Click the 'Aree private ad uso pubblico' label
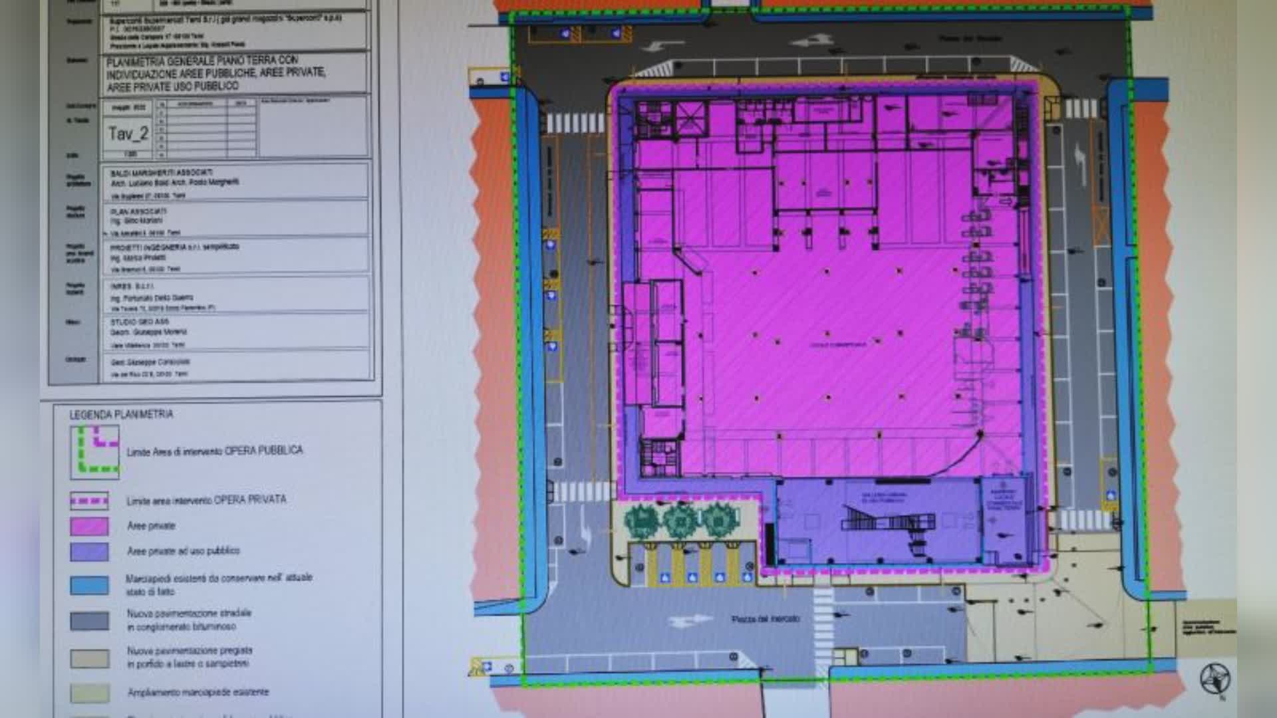The height and width of the screenshot is (718, 1277). tap(184, 551)
